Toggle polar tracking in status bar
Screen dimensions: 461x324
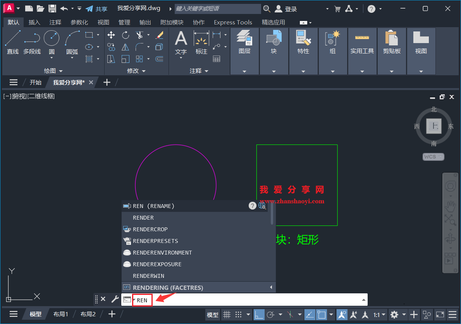click(271, 315)
